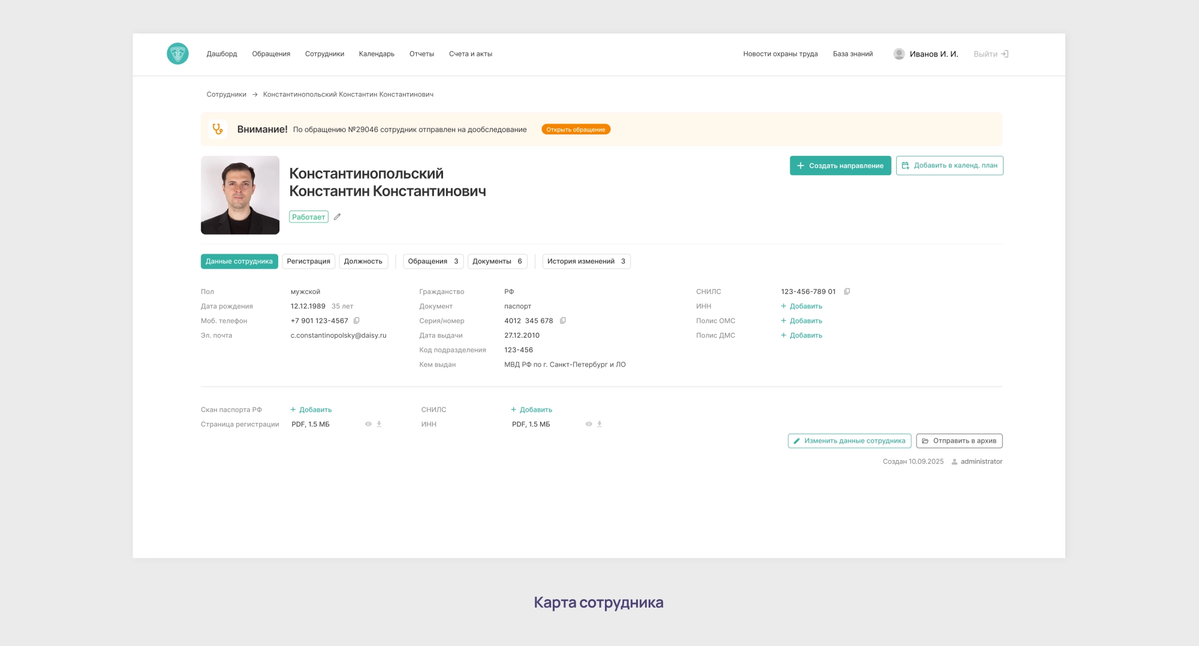Click pencil icon next to Работает status
1199x646 pixels.
tap(338, 217)
